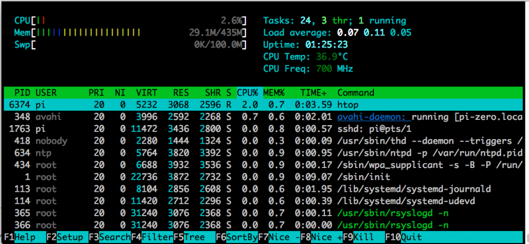Click the 0K/100.0M swap value
Viewport: 529px width, 244px height.
point(218,44)
